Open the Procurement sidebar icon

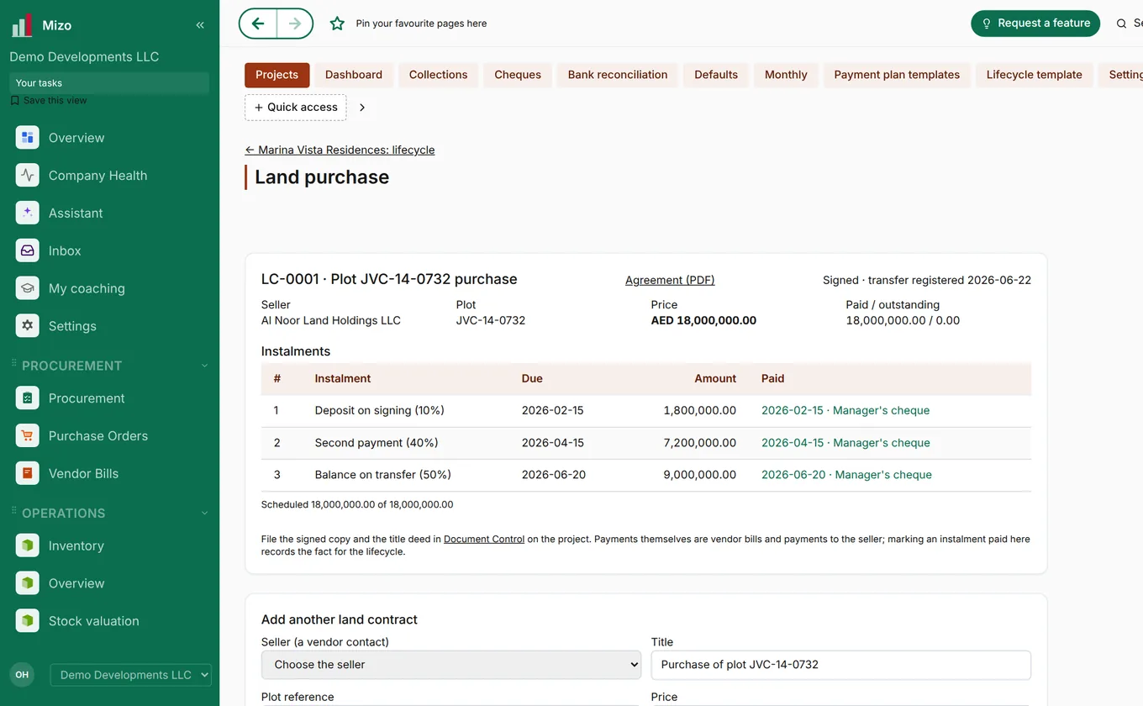(27, 398)
